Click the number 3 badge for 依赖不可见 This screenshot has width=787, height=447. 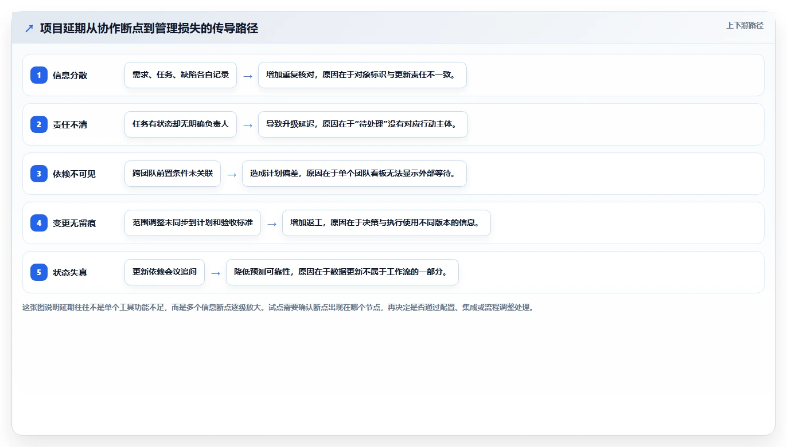39,174
